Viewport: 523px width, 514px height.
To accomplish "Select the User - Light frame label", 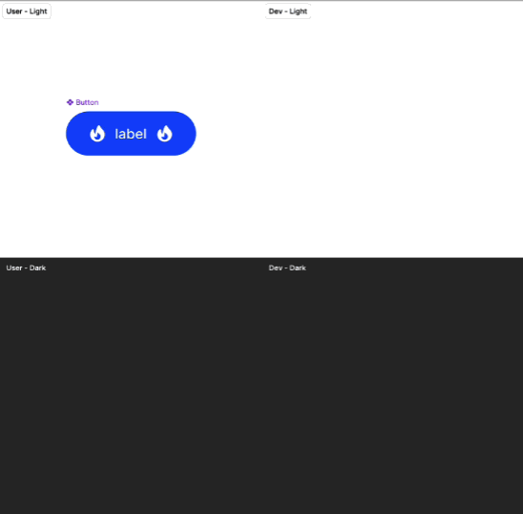I will (27, 11).
